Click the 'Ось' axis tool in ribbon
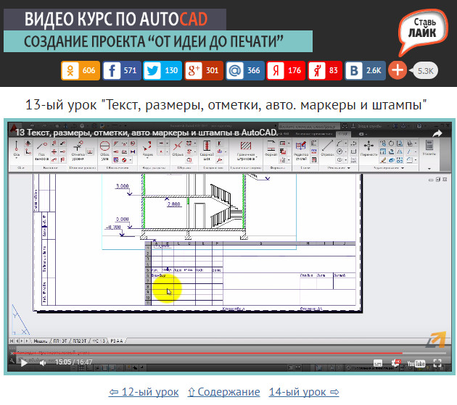457x405 pixels. pos(16,149)
